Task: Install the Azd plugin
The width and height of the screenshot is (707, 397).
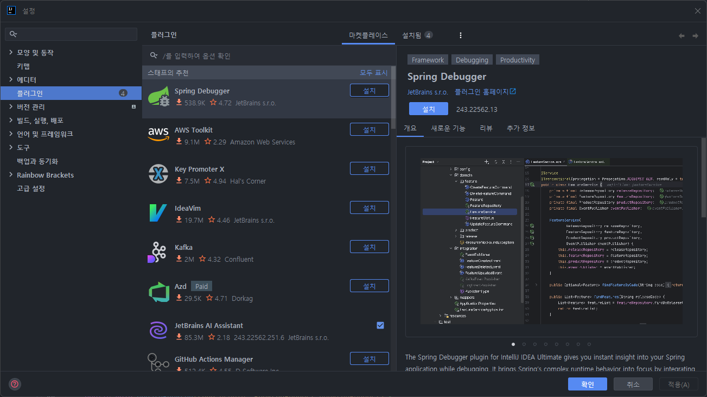Action: pos(370,286)
